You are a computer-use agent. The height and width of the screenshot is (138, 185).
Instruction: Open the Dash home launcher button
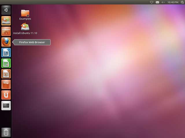(x=6, y=10)
